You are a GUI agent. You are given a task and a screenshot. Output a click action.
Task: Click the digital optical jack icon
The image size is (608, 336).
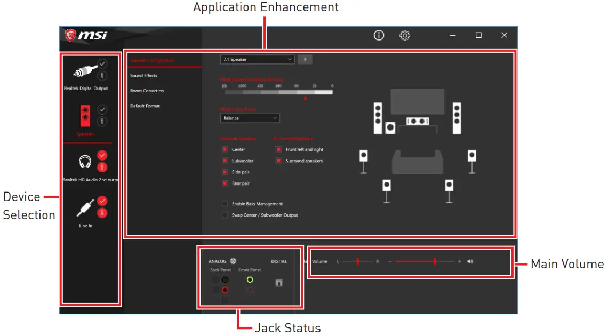pos(279,283)
